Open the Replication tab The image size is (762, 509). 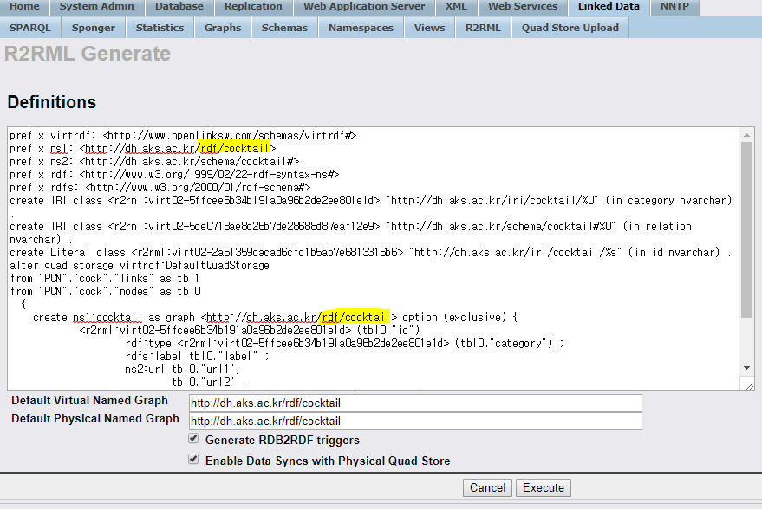(253, 7)
